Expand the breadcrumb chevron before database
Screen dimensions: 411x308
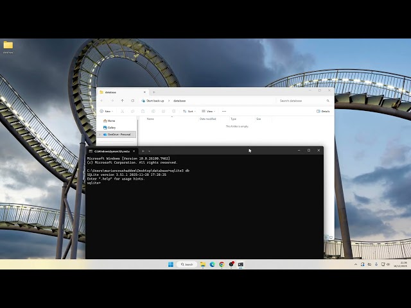tap(169, 101)
